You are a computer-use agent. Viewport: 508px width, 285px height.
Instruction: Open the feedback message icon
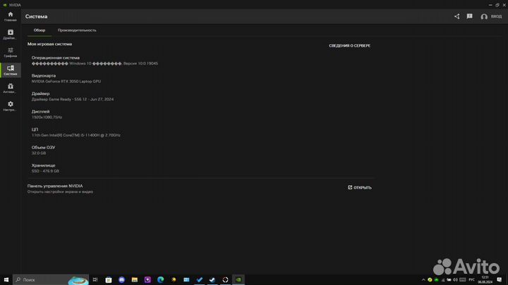470,16
